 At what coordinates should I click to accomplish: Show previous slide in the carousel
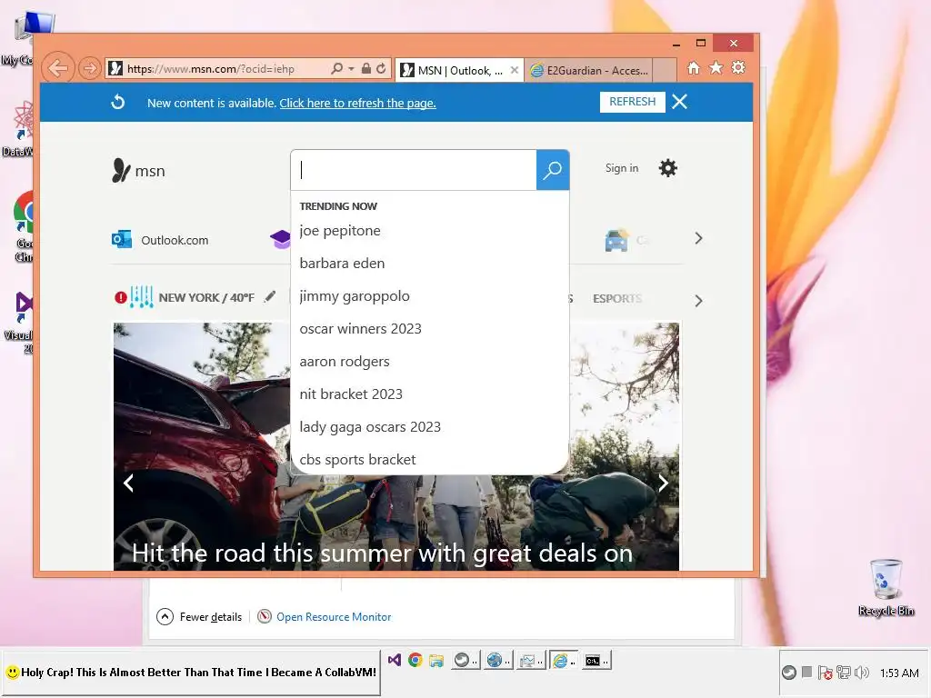[128, 484]
